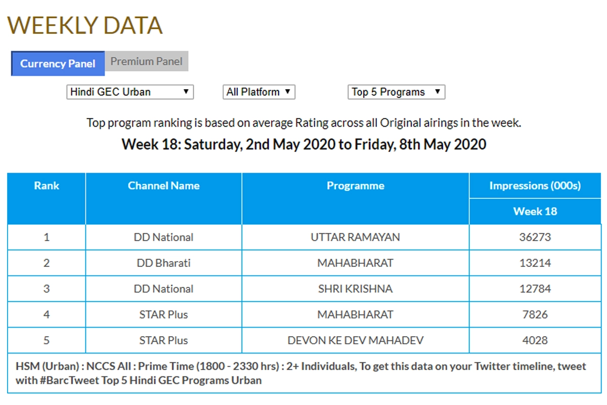Open the Hindi GEC Urban dropdown
Viewport: 607px width, 405px height.
pyautogui.click(x=130, y=92)
